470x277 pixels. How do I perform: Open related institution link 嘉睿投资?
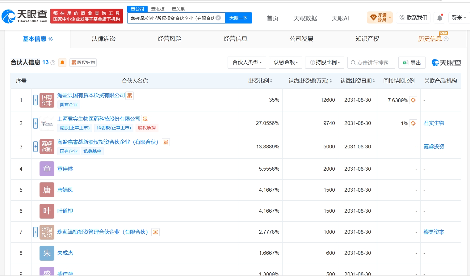434,147
